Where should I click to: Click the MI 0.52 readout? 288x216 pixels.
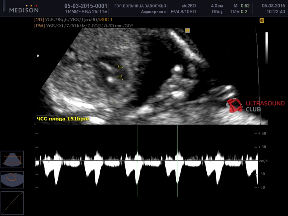point(242,6)
